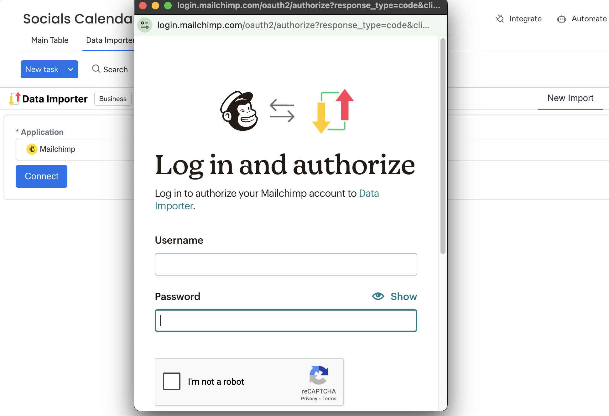Switch to the Main Table tab
The width and height of the screenshot is (609, 416).
point(50,40)
